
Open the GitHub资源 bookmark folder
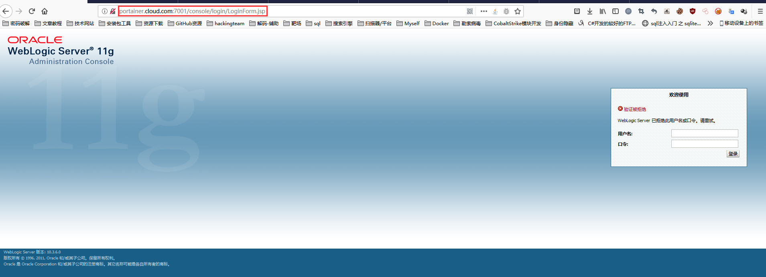click(x=185, y=23)
